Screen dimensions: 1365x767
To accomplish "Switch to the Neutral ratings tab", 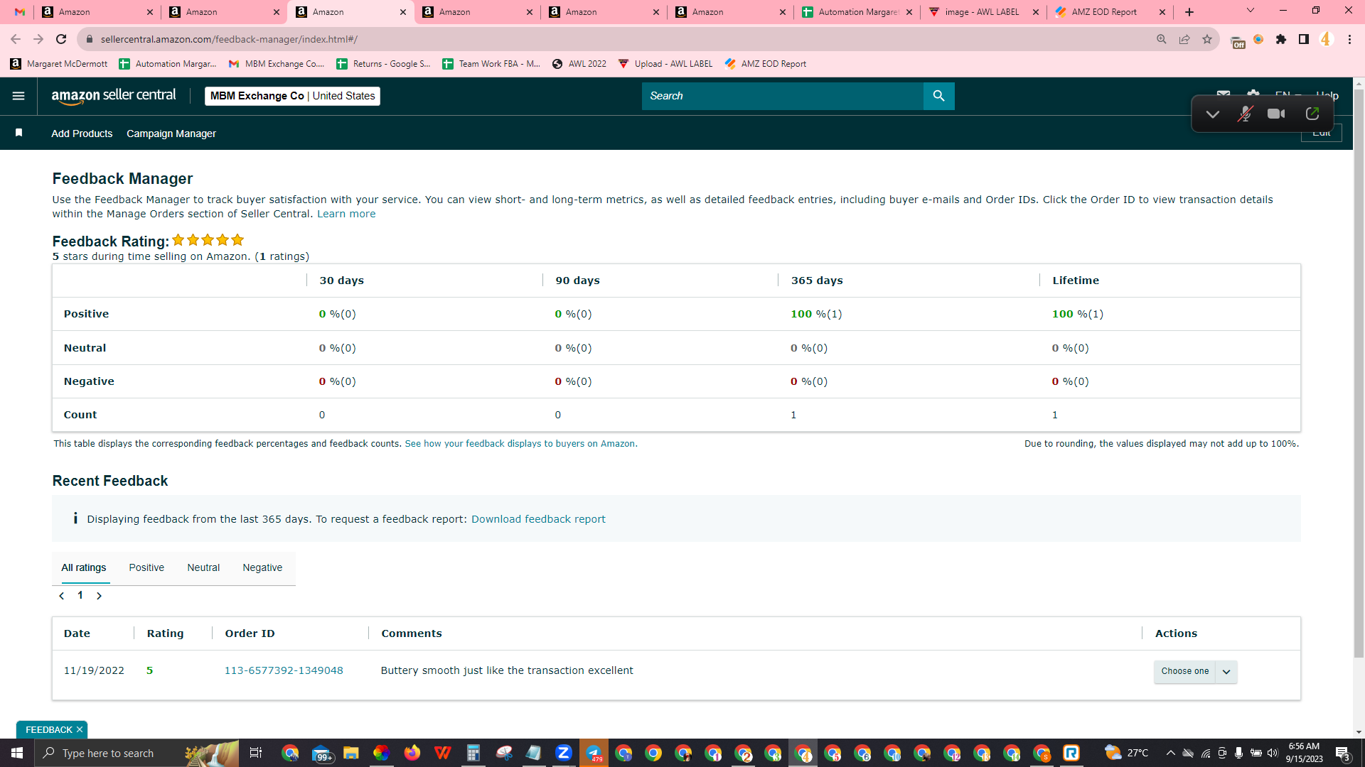I will tap(203, 567).
